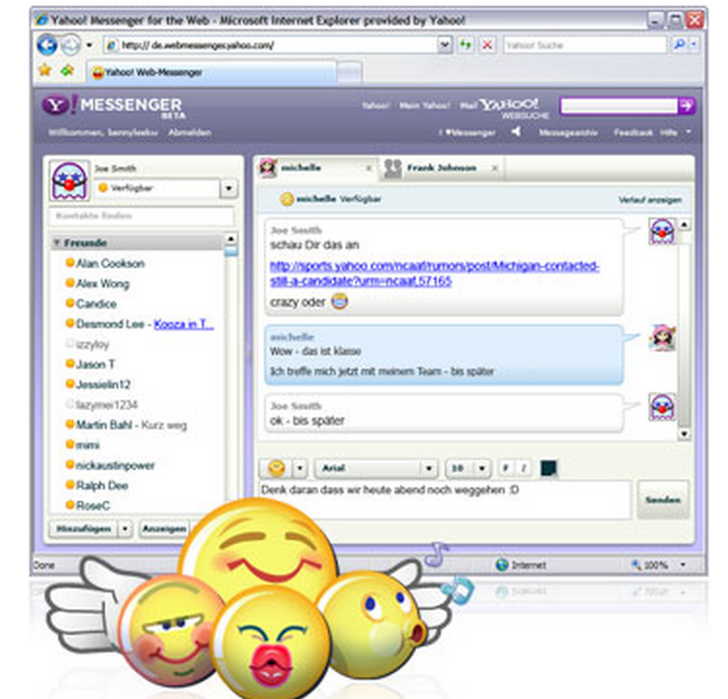The image size is (728, 699).
Task: Open a new blank browser tab
Action: [x=348, y=73]
